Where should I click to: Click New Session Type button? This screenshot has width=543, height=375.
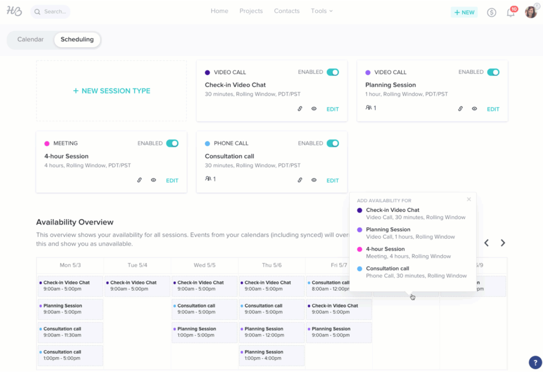pos(111,91)
